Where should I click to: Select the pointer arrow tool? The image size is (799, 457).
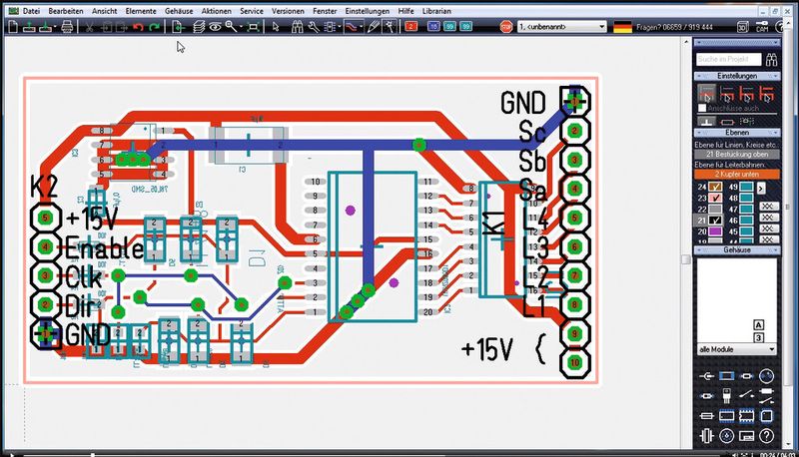[x=276, y=27]
